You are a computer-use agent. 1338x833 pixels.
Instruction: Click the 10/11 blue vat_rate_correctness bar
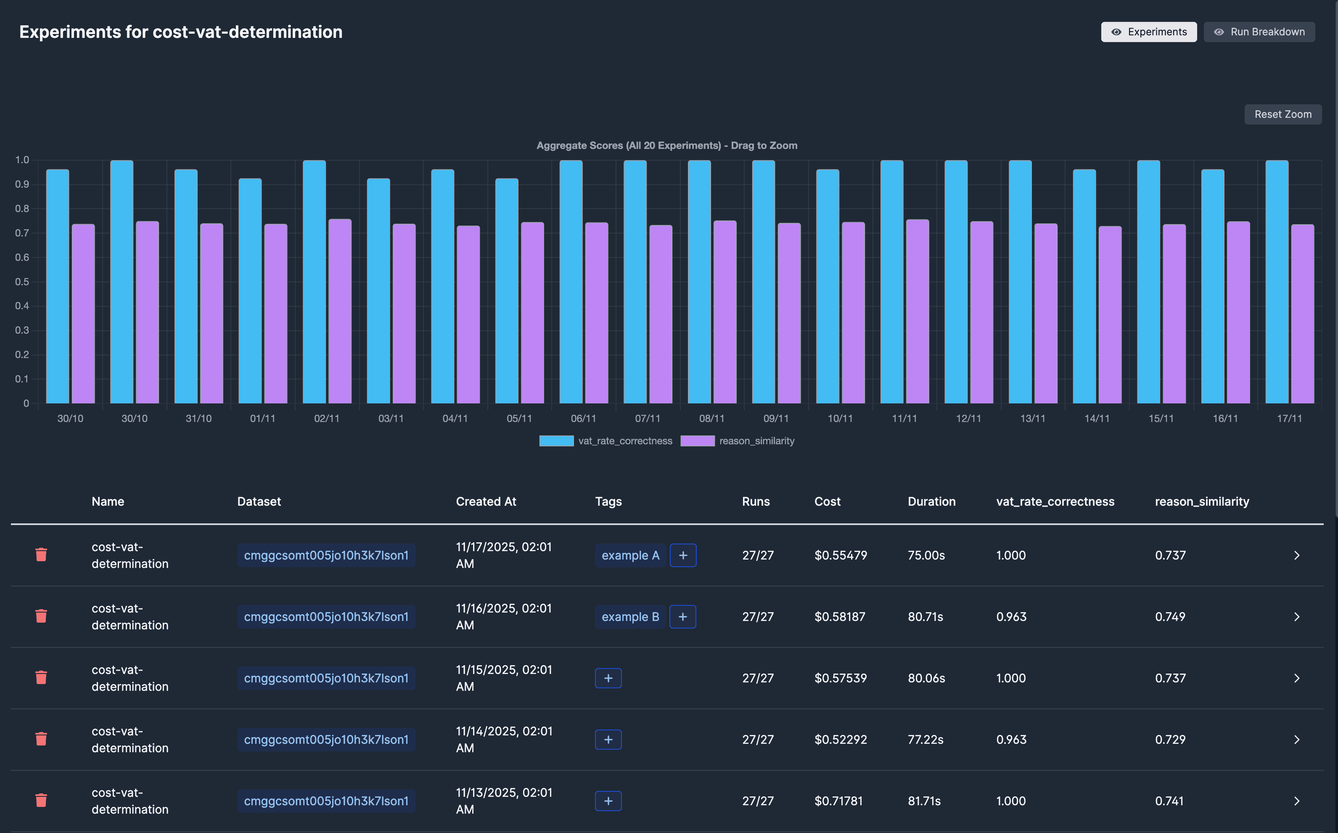[x=828, y=287]
